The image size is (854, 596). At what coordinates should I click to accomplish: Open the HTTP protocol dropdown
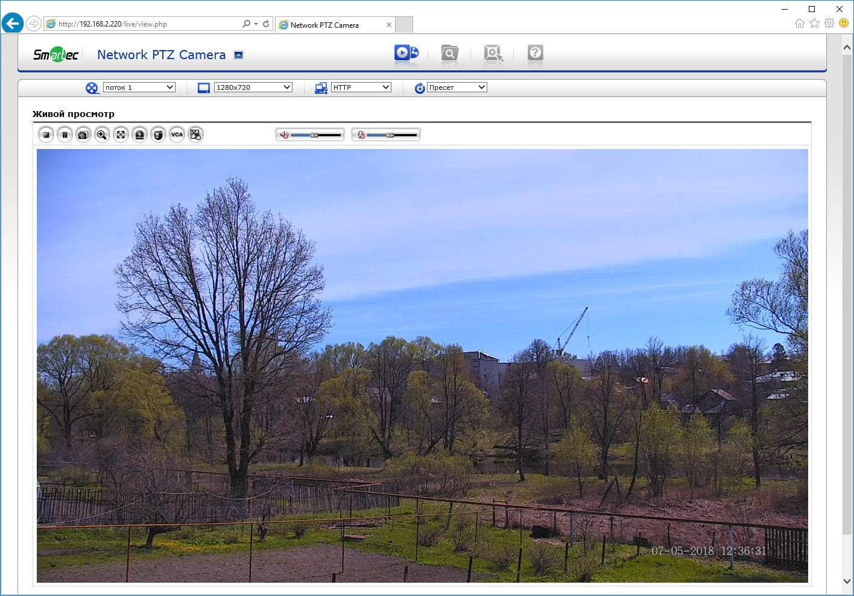point(361,87)
